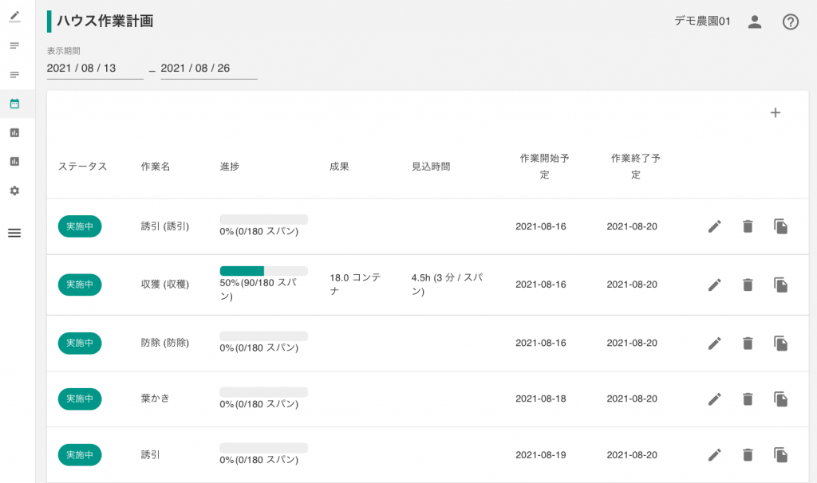Viewport: 817px width, 483px height.
Task: Click the デモ農園01 farm name
Action: [x=702, y=22]
